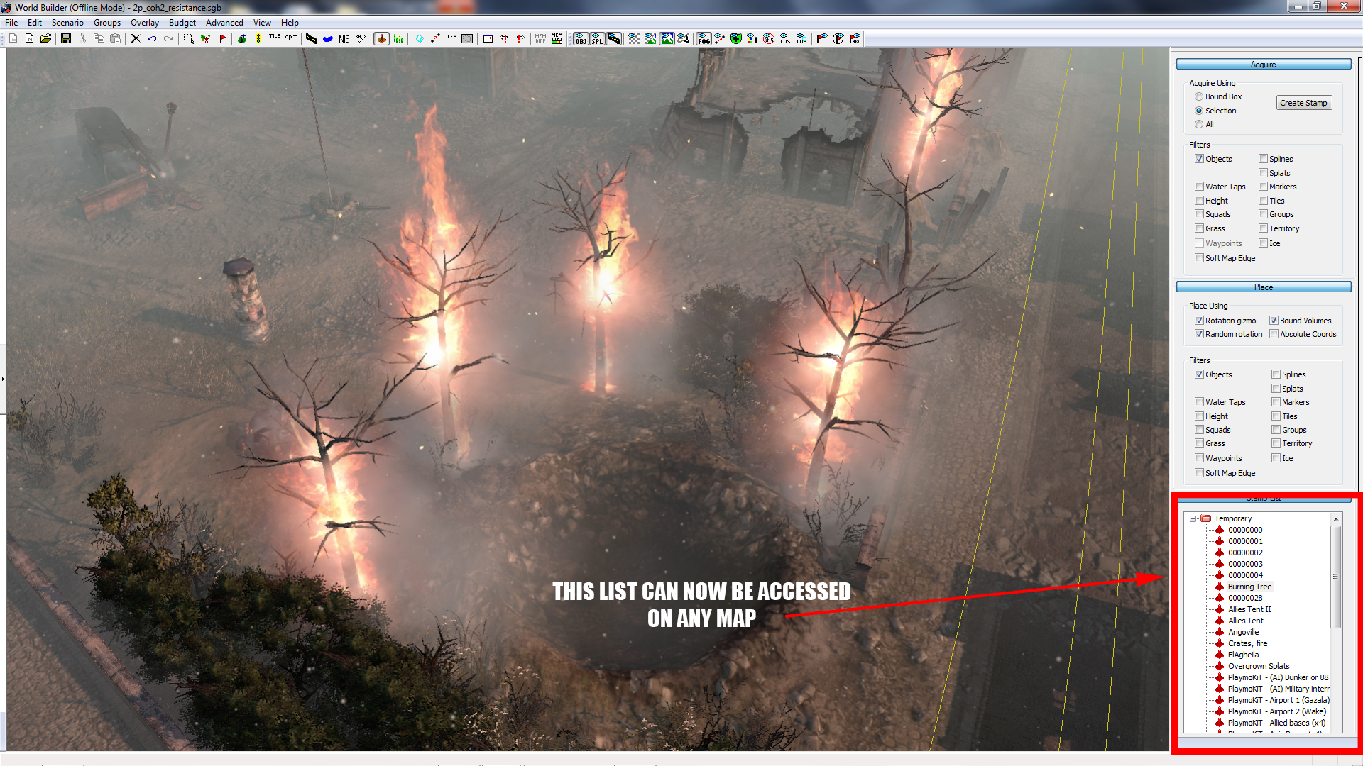The image size is (1363, 766).
Task: Click the traffic light toolbar icon
Action: pyautogui.click(x=258, y=38)
